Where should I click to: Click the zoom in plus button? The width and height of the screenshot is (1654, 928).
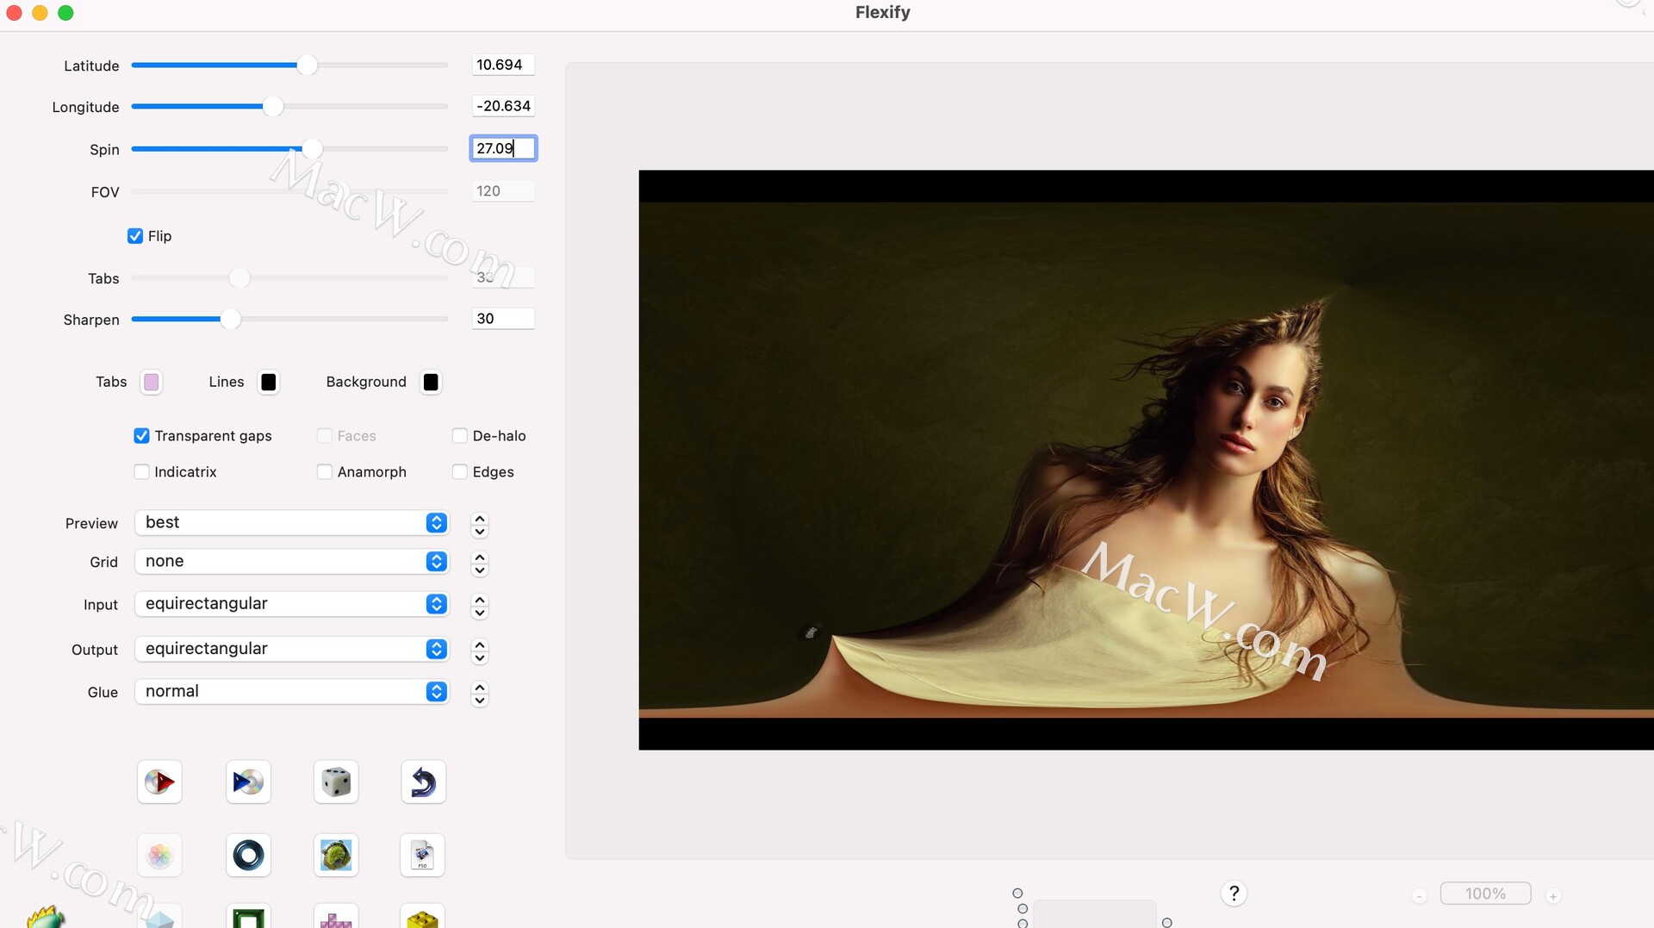coord(1553,896)
